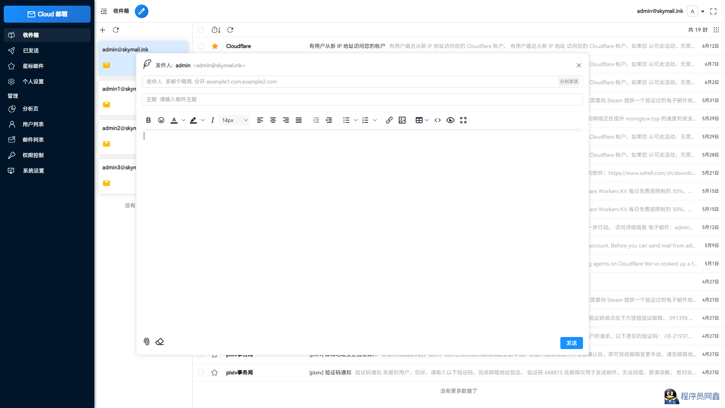Attach a file with the paperclip icon

pos(147,342)
